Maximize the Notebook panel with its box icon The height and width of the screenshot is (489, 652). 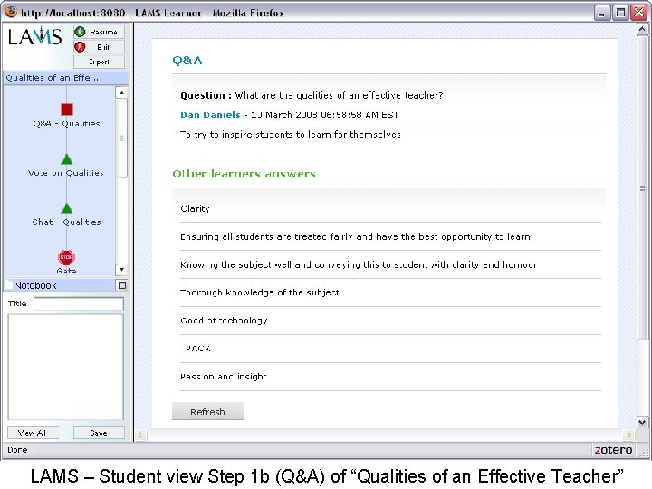click(x=122, y=285)
